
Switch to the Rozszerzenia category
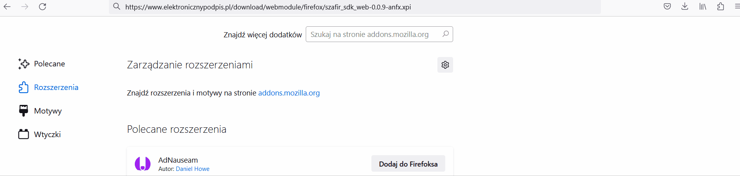[x=56, y=87]
